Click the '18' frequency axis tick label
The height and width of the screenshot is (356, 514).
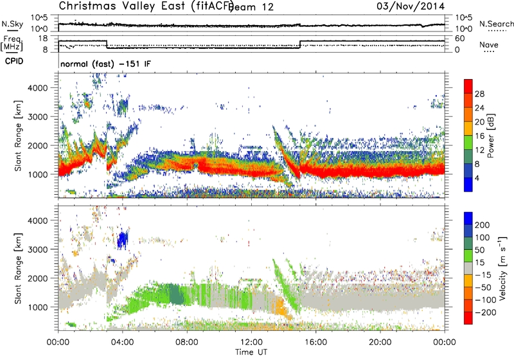click(44, 39)
